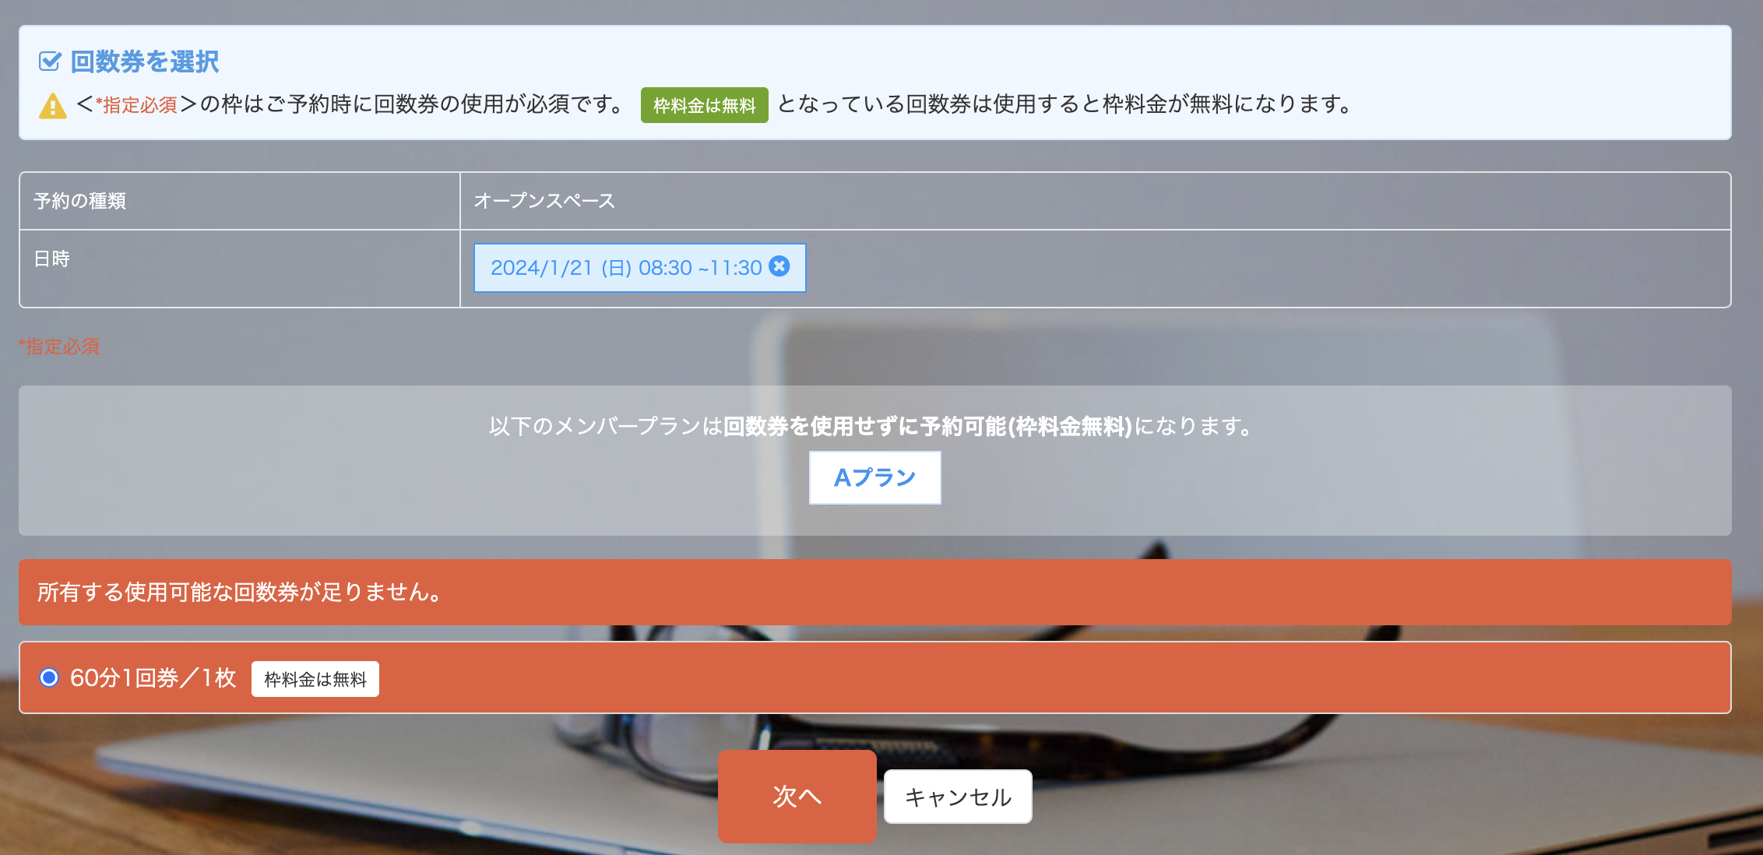Image resolution: width=1763 pixels, height=855 pixels.
Task: Click the red *指定必須 text in the notice
Action: tap(137, 105)
